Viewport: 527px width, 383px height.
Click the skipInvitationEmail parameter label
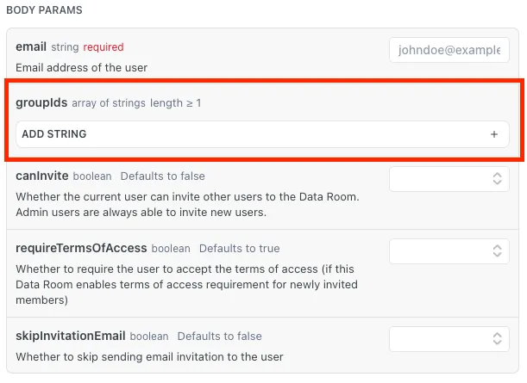tap(71, 336)
